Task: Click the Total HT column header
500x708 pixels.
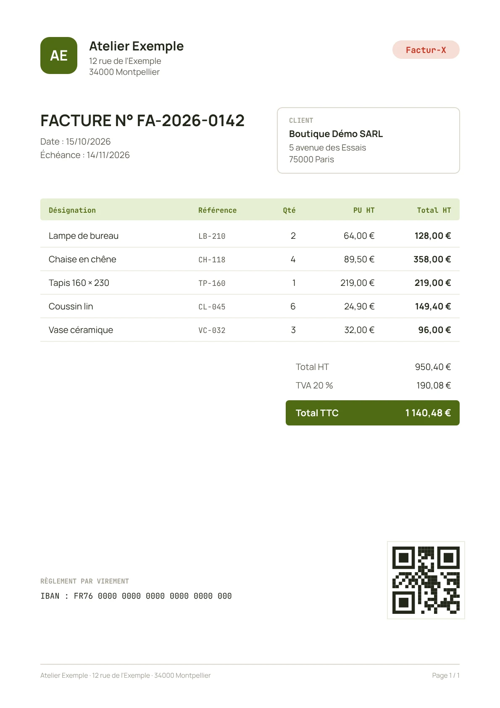Action: [434, 210]
